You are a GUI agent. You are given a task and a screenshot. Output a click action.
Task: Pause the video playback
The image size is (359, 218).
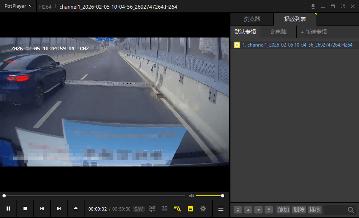(x=8, y=209)
